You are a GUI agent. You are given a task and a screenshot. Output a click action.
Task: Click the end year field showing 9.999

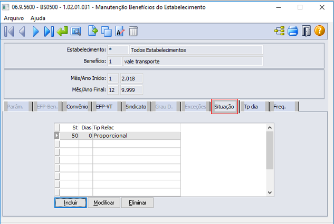pyautogui.click(x=131, y=90)
